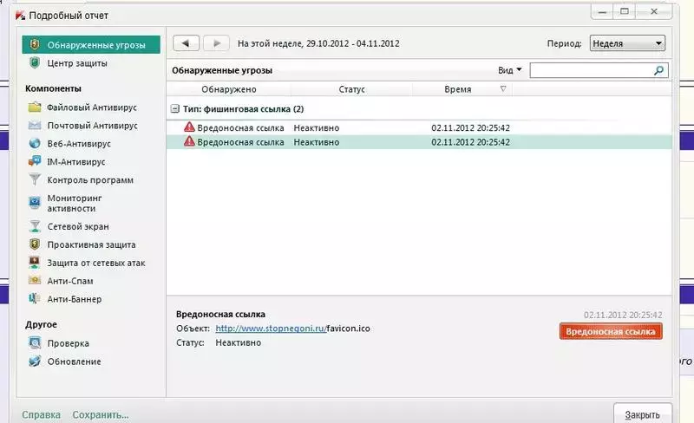
Task: Open the IM-Антивирус report label
Action: [76, 162]
